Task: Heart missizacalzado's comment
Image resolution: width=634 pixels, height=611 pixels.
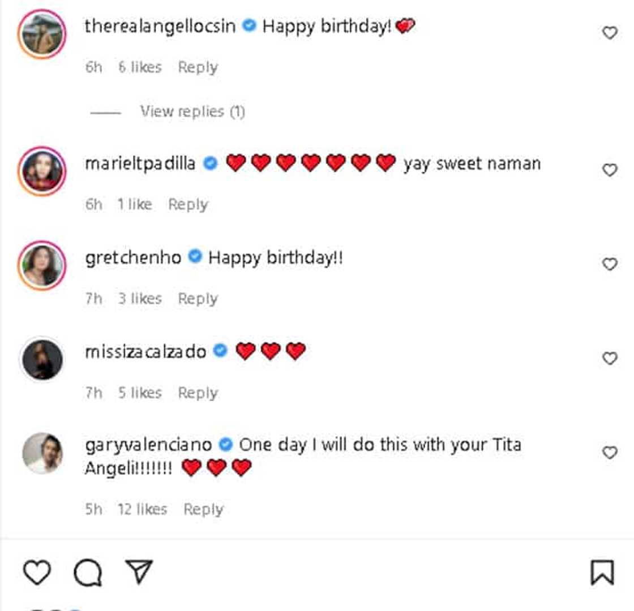Action: pos(610,358)
